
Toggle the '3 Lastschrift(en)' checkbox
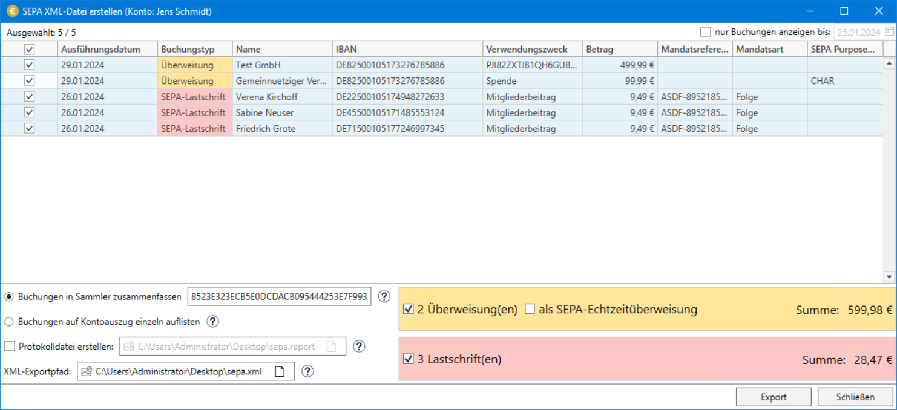408,359
